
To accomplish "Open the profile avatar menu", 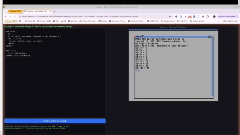I will pos(214,17).
